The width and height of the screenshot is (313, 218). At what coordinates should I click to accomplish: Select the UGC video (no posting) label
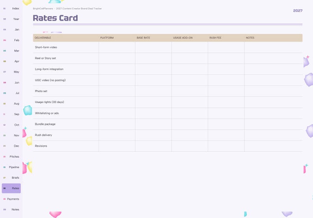click(x=50, y=80)
